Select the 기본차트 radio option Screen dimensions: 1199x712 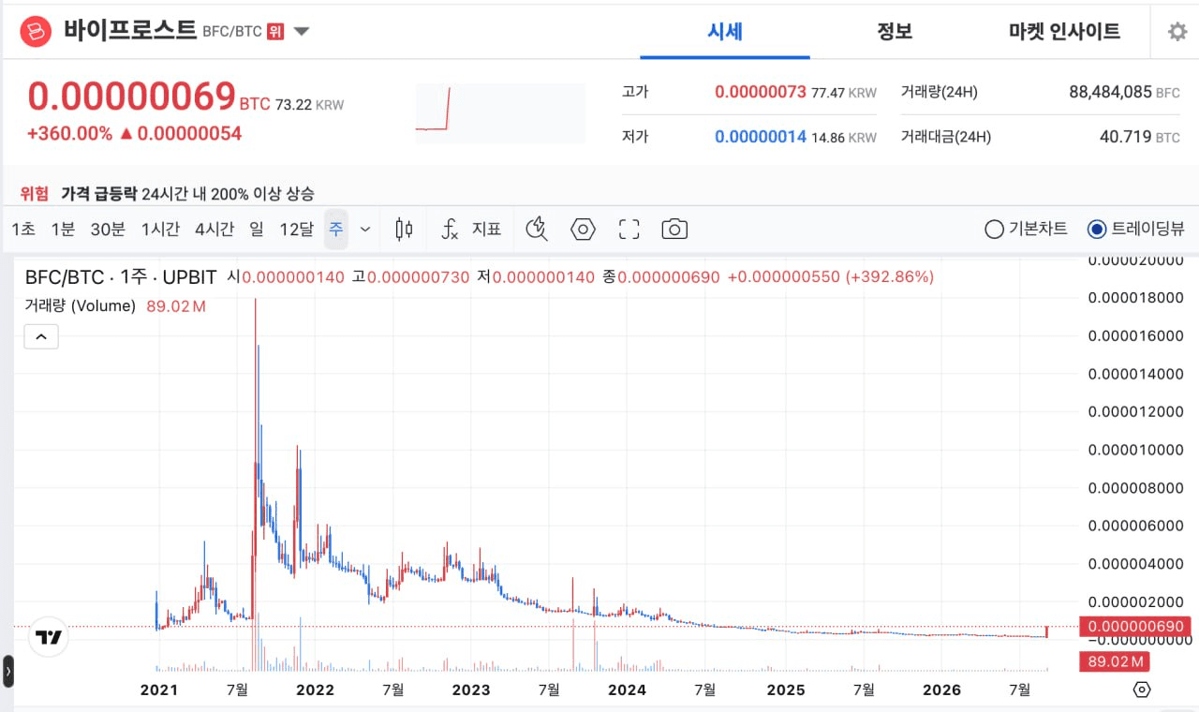click(1026, 229)
